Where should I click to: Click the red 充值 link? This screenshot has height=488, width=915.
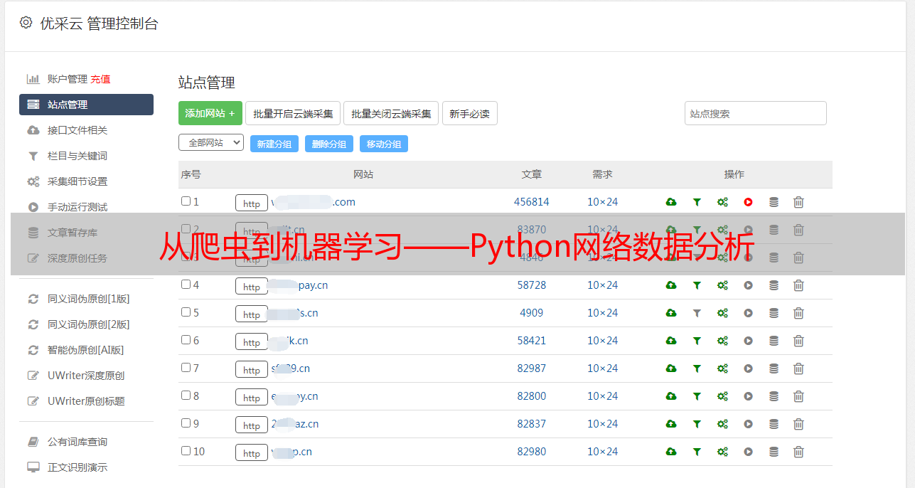100,79
